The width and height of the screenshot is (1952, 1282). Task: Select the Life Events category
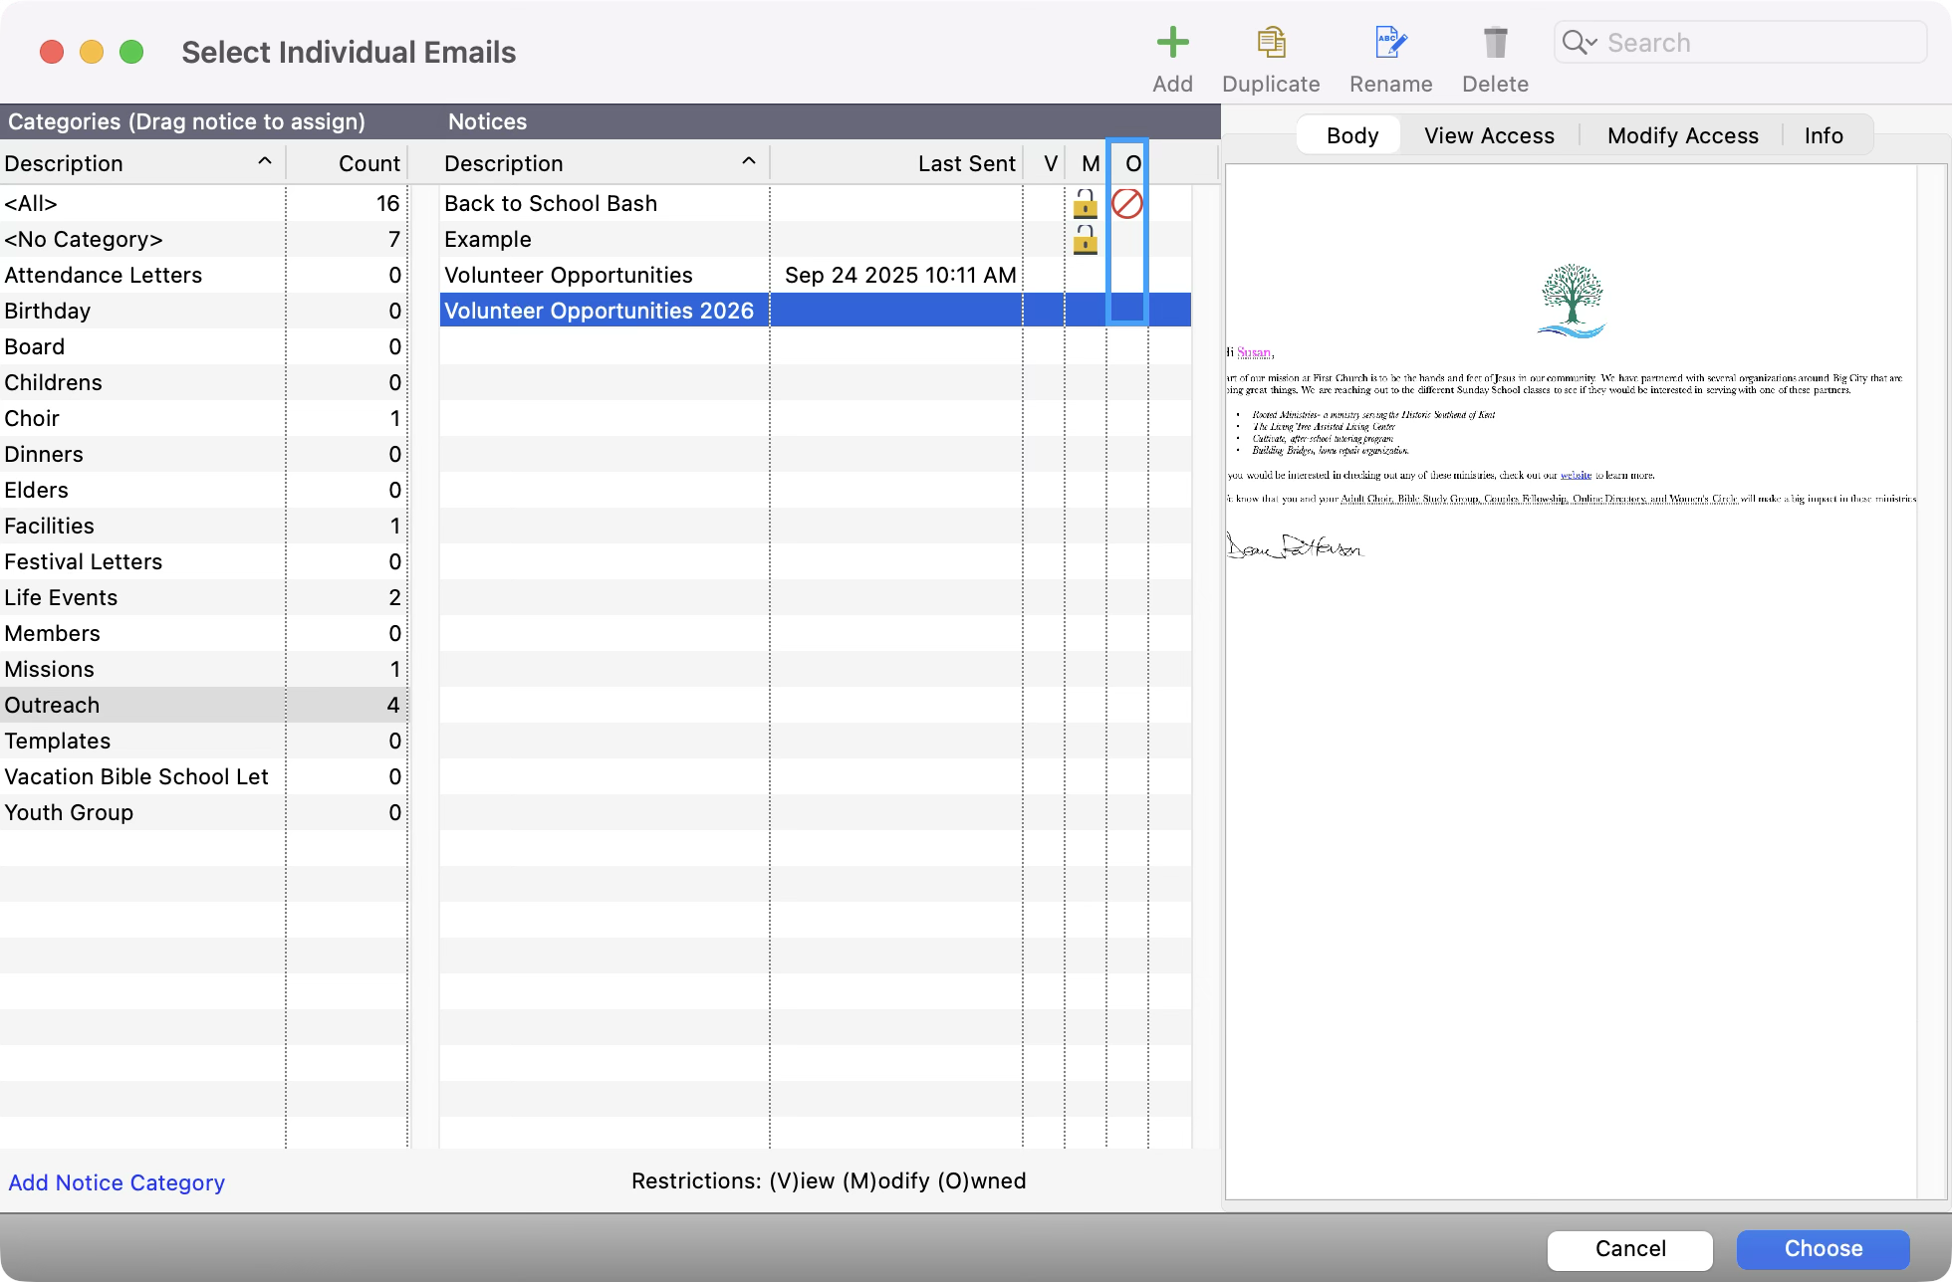coord(203,597)
